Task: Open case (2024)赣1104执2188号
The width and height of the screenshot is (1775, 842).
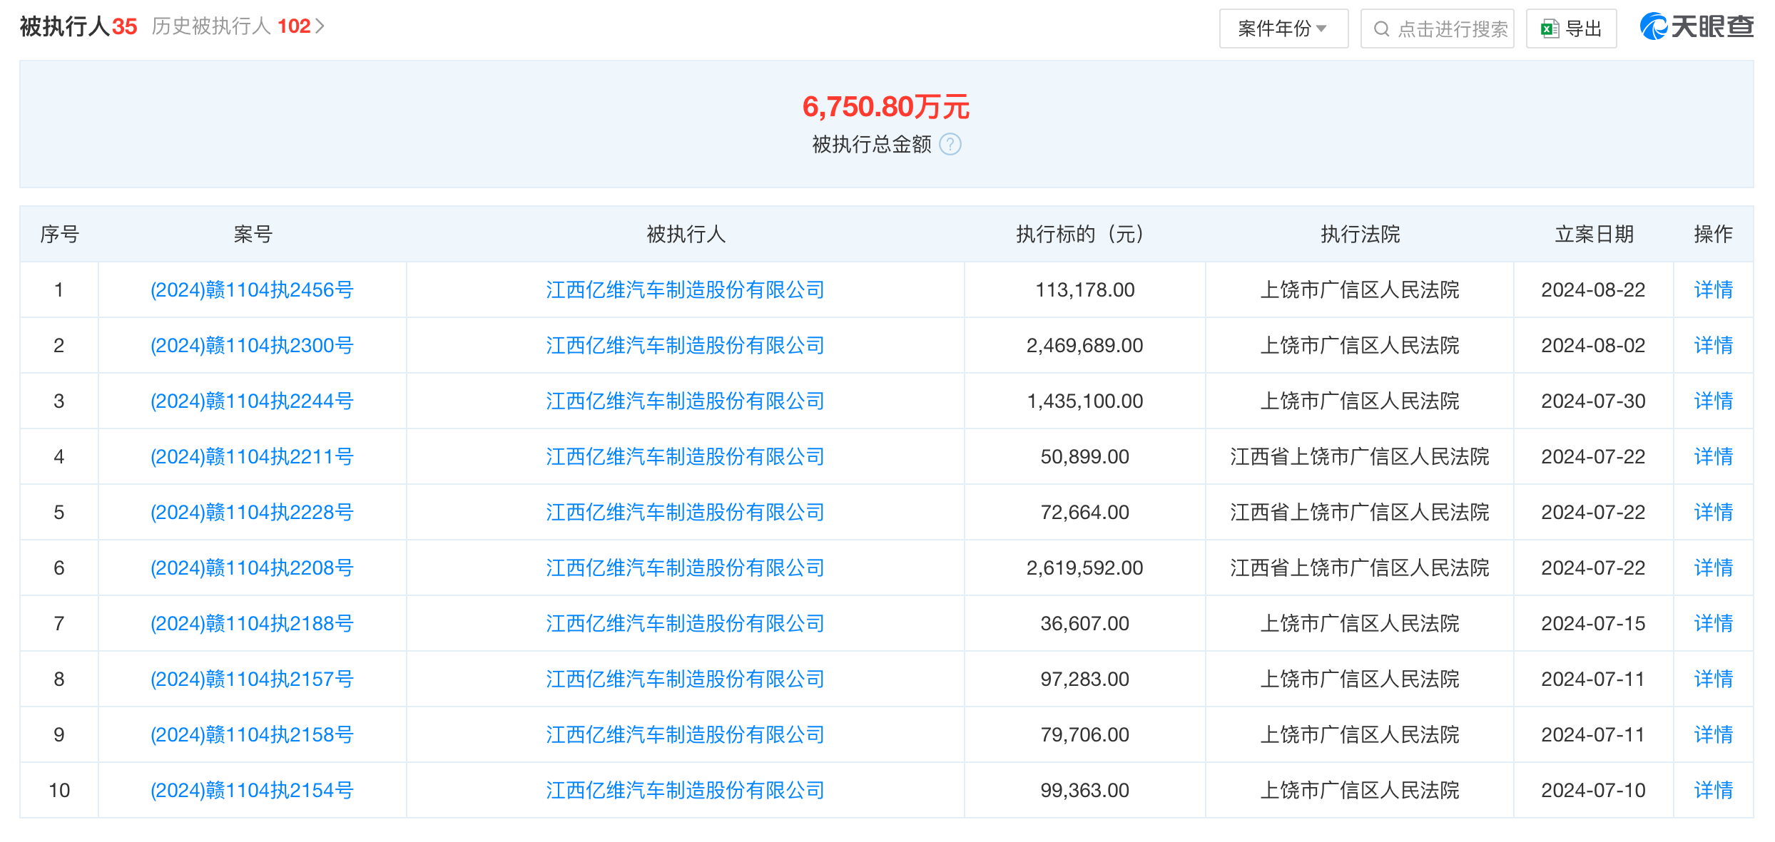Action: click(x=252, y=624)
